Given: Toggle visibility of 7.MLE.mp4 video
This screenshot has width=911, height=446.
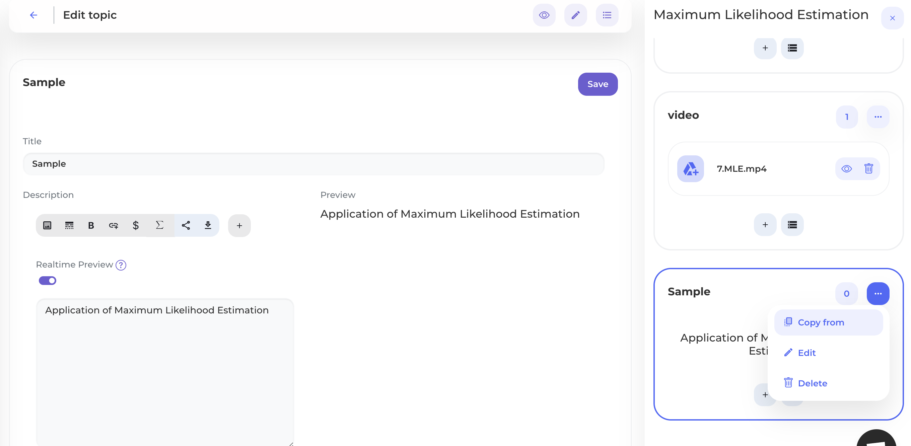Looking at the screenshot, I should point(847,168).
